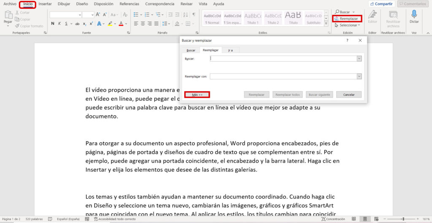Open the font color dropdown arrow
432x223 pixels.
(x=126, y=24)
